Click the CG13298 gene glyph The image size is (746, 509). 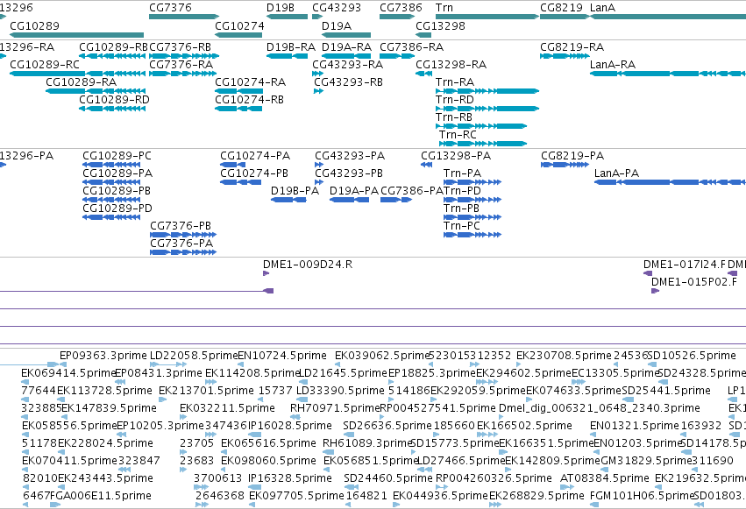[423, 35]
